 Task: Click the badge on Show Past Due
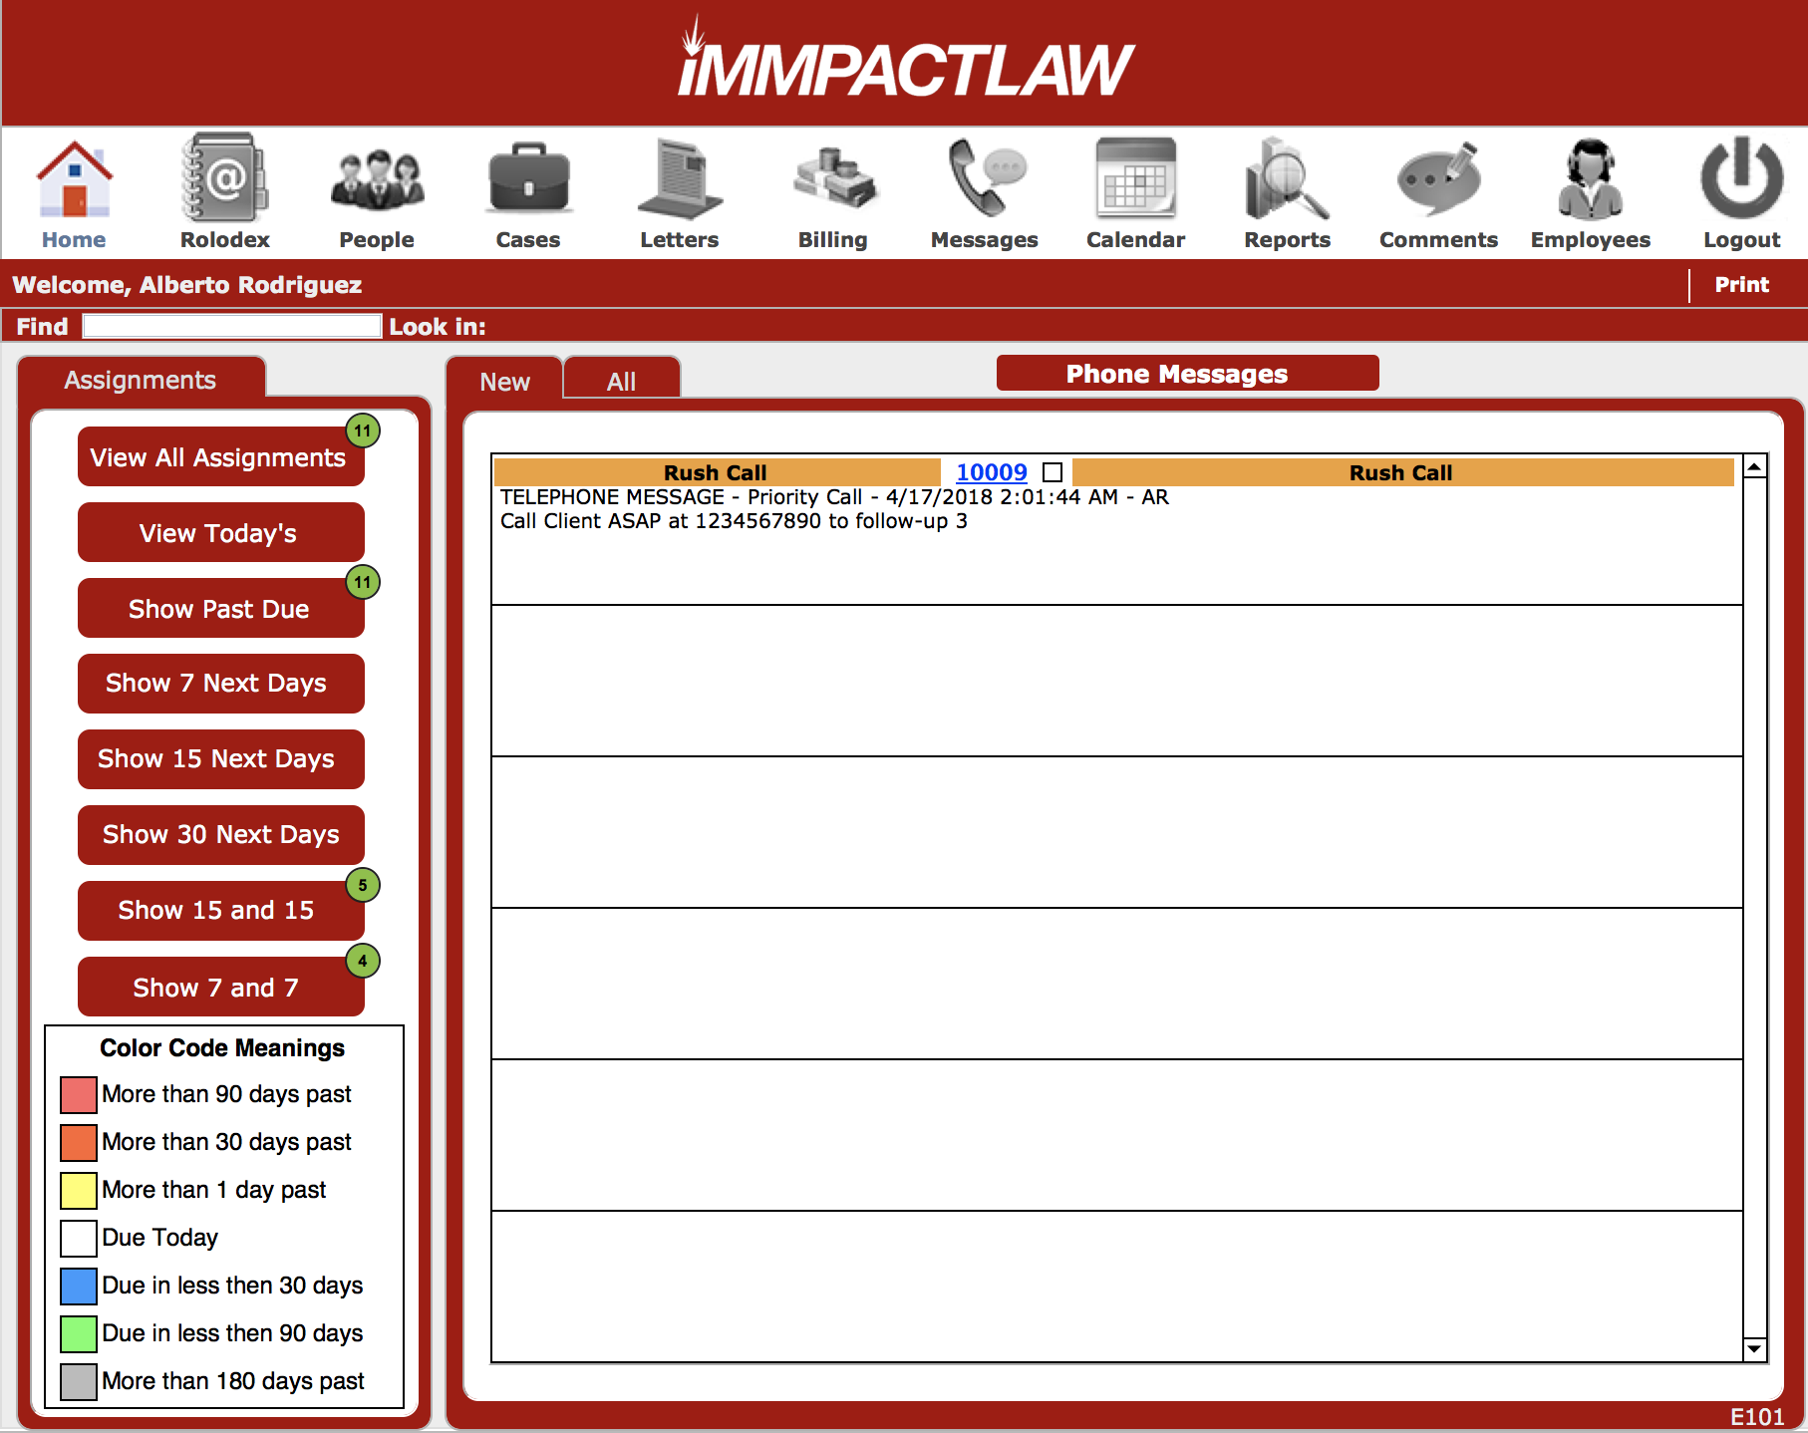(363, 582)
